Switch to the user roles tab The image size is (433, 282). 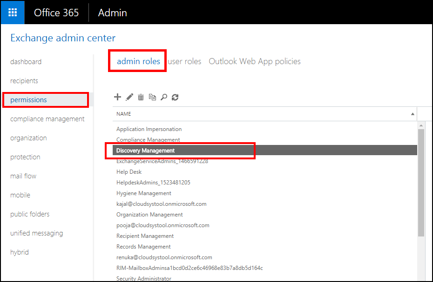tap(185, 61)
